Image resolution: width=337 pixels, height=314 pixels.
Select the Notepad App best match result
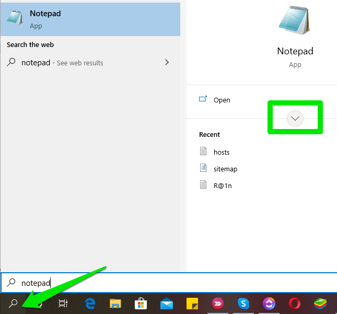pyautogui.click(x=90, y=19)
